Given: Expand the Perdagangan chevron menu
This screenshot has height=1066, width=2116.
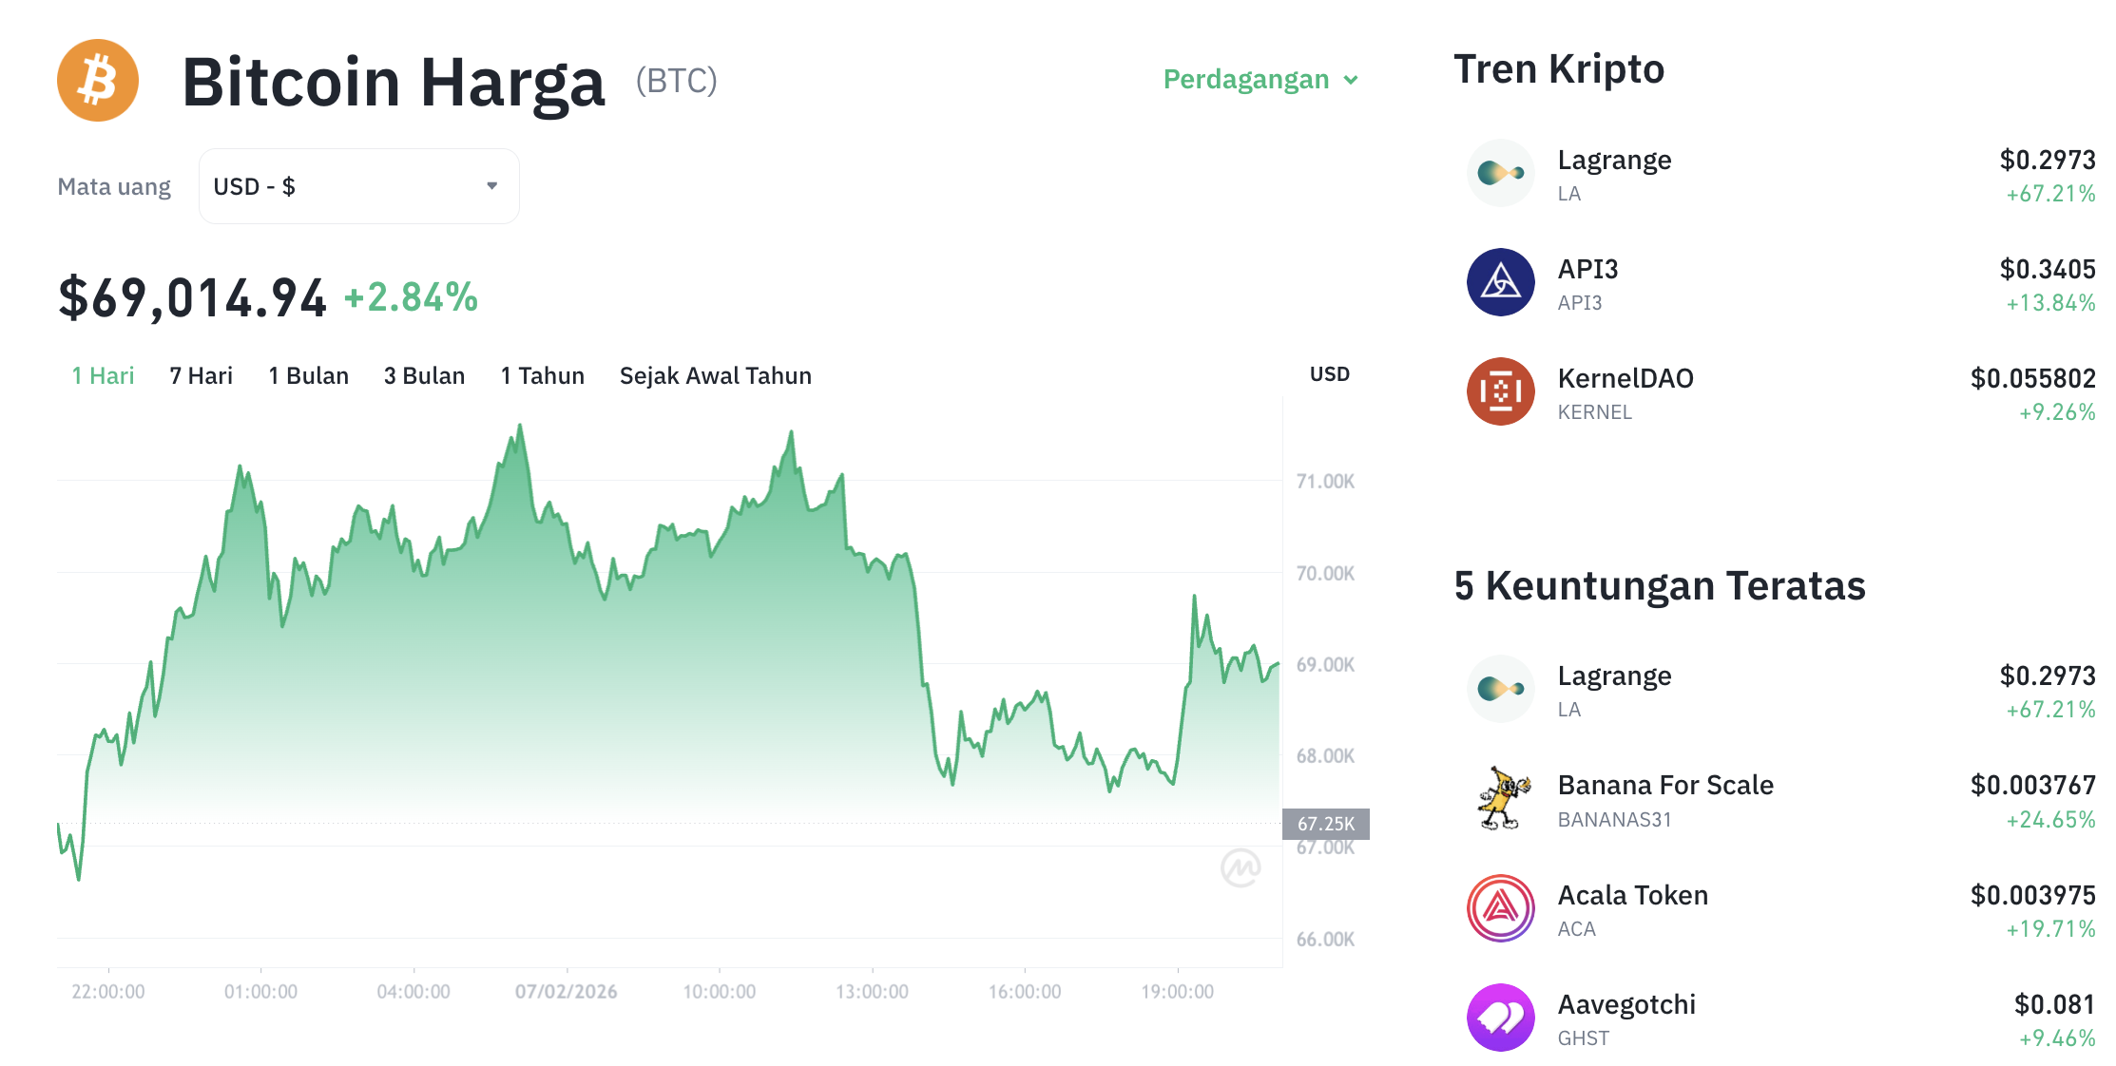Looking at the screenshot, I should pyautogui.click(x=1352, y=81).
